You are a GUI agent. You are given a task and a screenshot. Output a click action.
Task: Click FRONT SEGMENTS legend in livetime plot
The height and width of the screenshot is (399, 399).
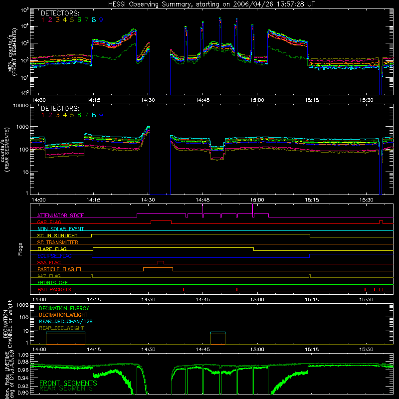click(68, 383)
